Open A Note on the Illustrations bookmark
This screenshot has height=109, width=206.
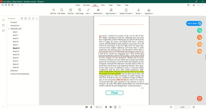[20, 74]
